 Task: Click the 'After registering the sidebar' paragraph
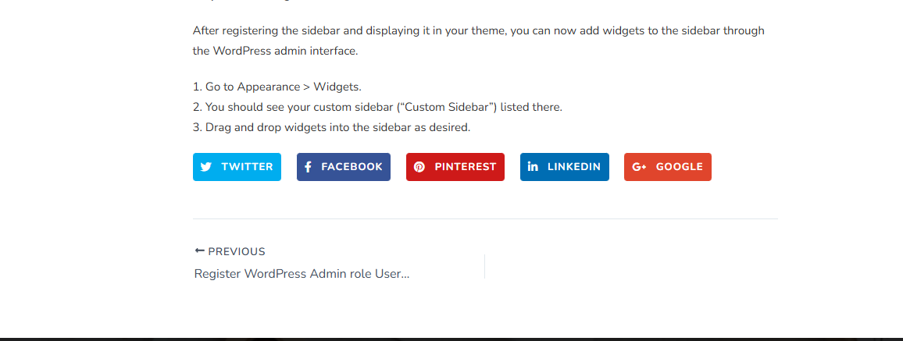478,41
